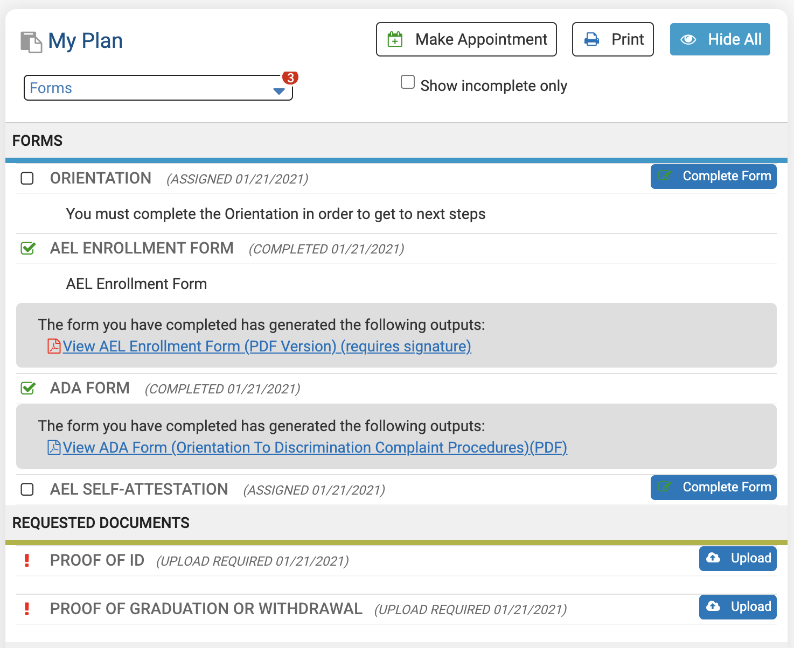Click the AEL SELF-ATTESTATION title

pyautogui.click(x=139, y=489)
